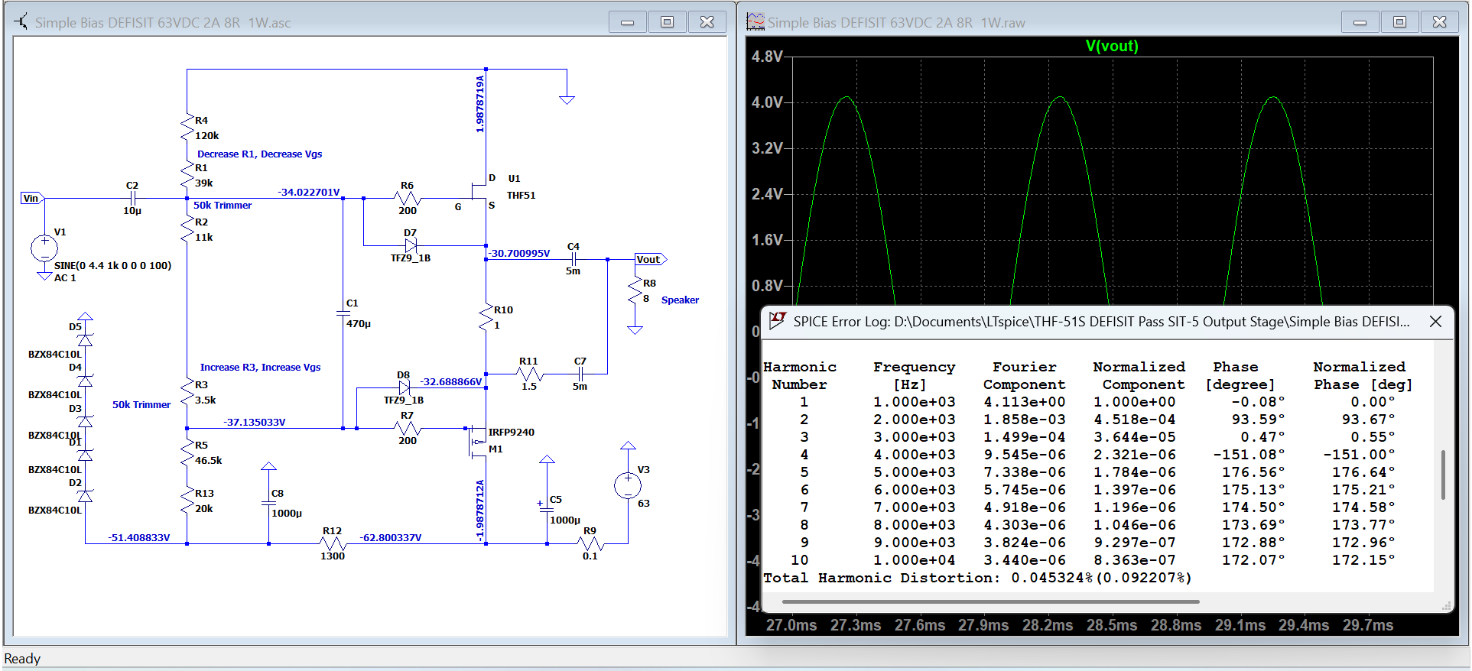
Task: Select the D8 diode symbol
Action: coord(404,388)
